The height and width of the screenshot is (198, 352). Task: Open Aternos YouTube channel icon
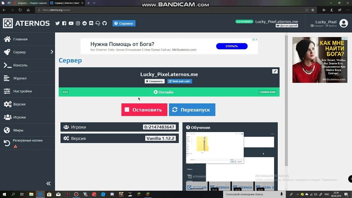pos(71,23)
